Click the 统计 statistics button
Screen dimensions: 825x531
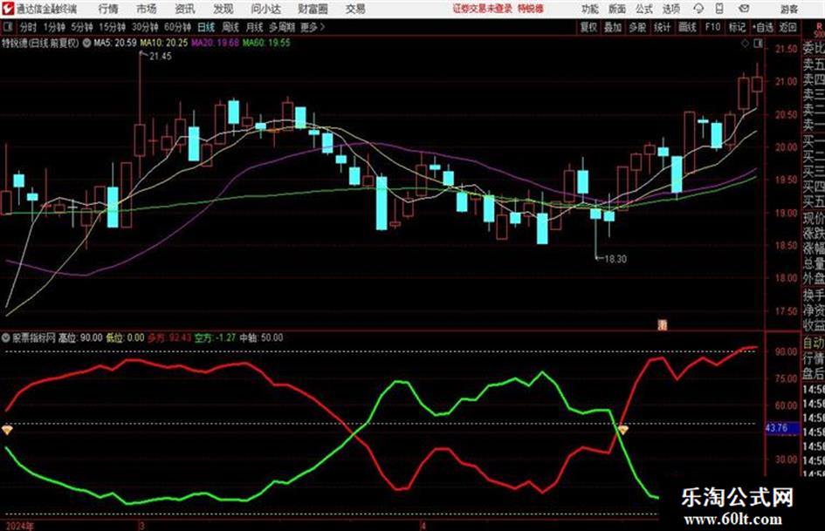point(662,27)
